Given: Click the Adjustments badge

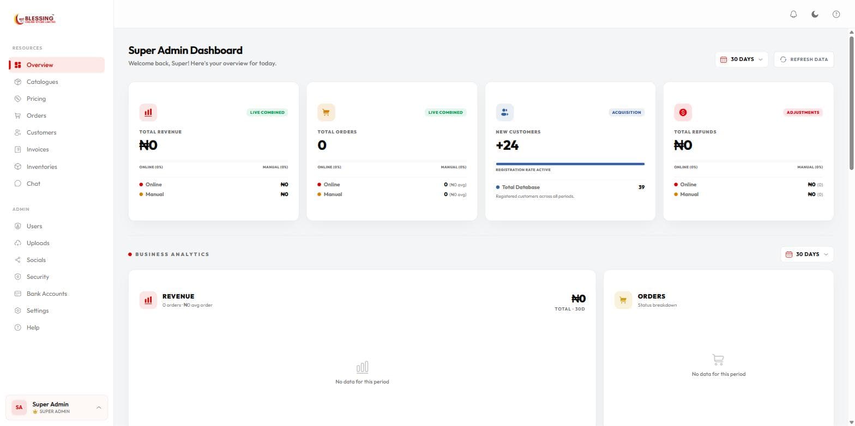Looking at the screenshot, I should 803,112.
